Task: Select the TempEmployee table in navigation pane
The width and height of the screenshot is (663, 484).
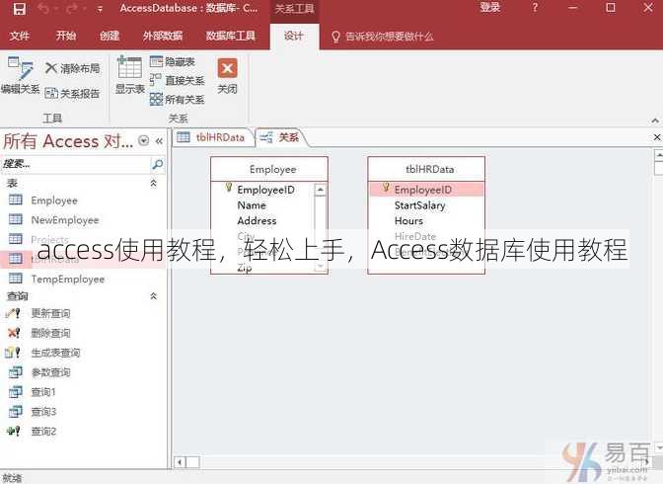Action: pos(68,280)
